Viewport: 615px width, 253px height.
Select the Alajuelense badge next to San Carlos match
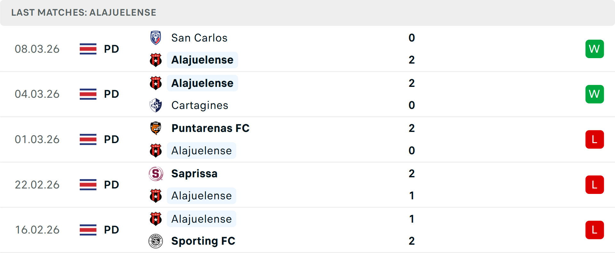coord(156,60)
